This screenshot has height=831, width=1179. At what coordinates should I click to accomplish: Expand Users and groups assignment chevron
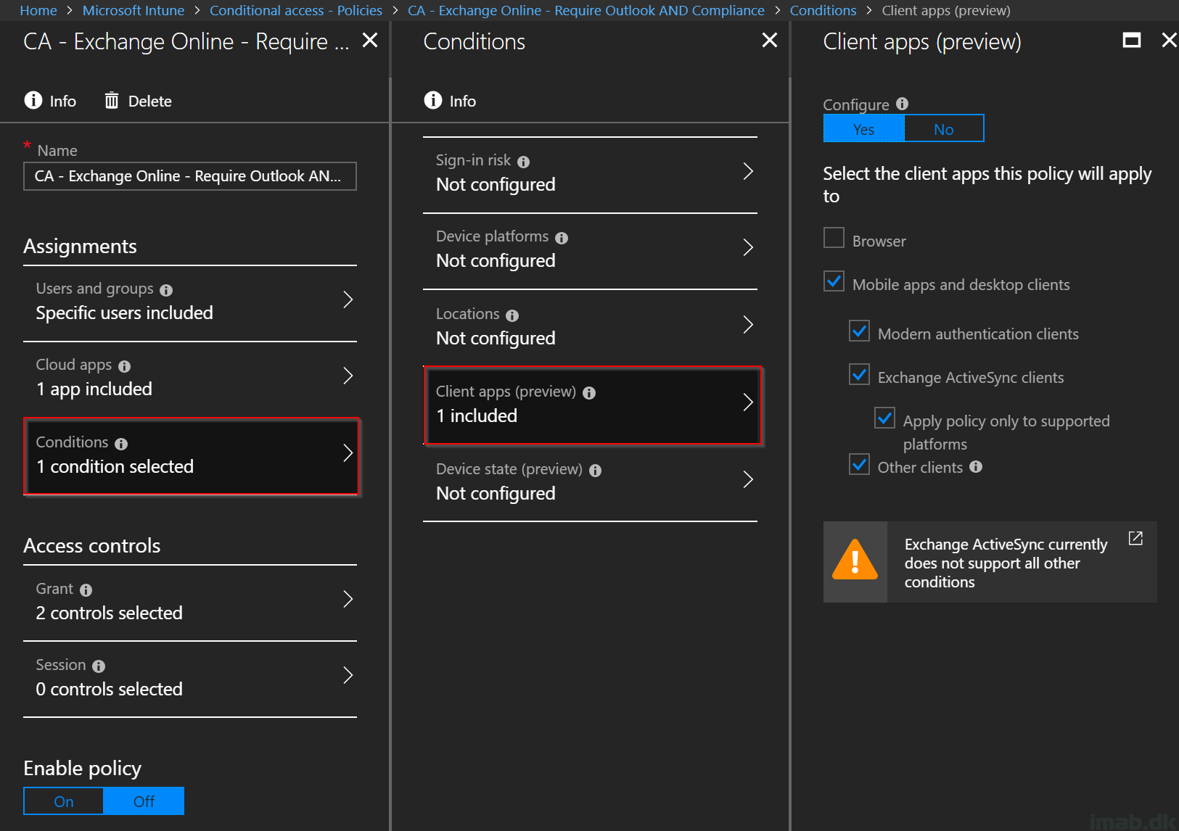coord(348,299)
